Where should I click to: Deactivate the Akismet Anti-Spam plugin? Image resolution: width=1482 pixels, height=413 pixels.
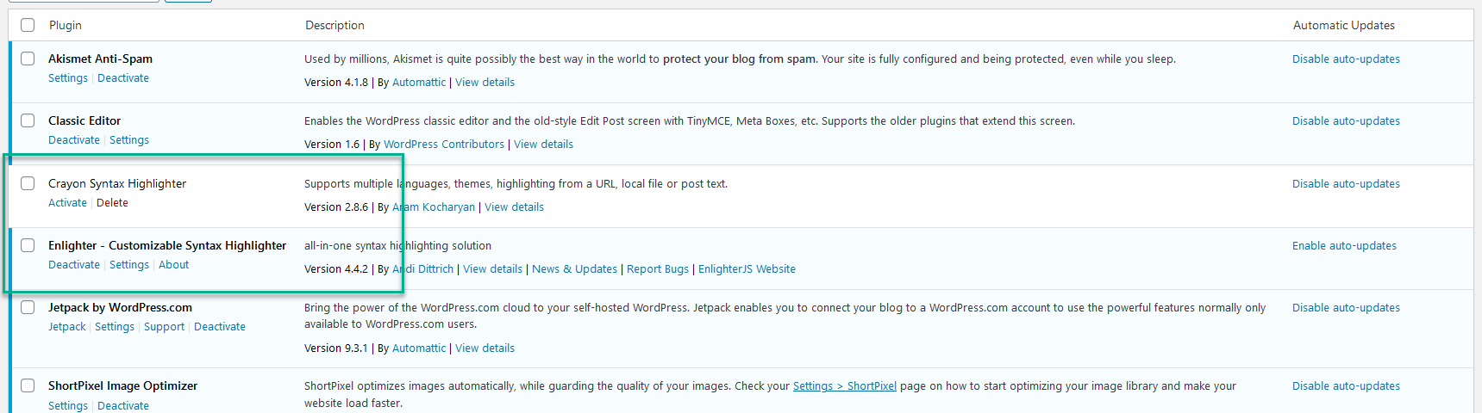click(x=123, y=78)
